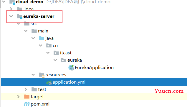Click the .idea folder icon

[19, 9]
